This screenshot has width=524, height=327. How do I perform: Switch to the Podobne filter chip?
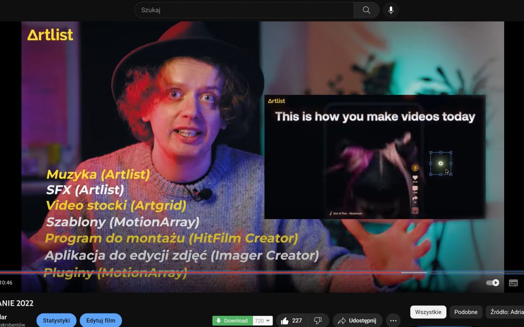(466, 312)
